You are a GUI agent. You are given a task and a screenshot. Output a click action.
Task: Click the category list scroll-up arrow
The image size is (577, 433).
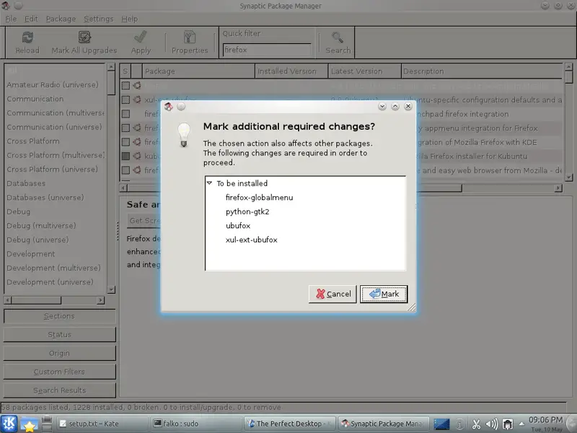tap(111, 67)
